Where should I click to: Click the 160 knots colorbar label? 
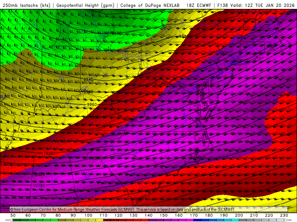coord(179,215)
